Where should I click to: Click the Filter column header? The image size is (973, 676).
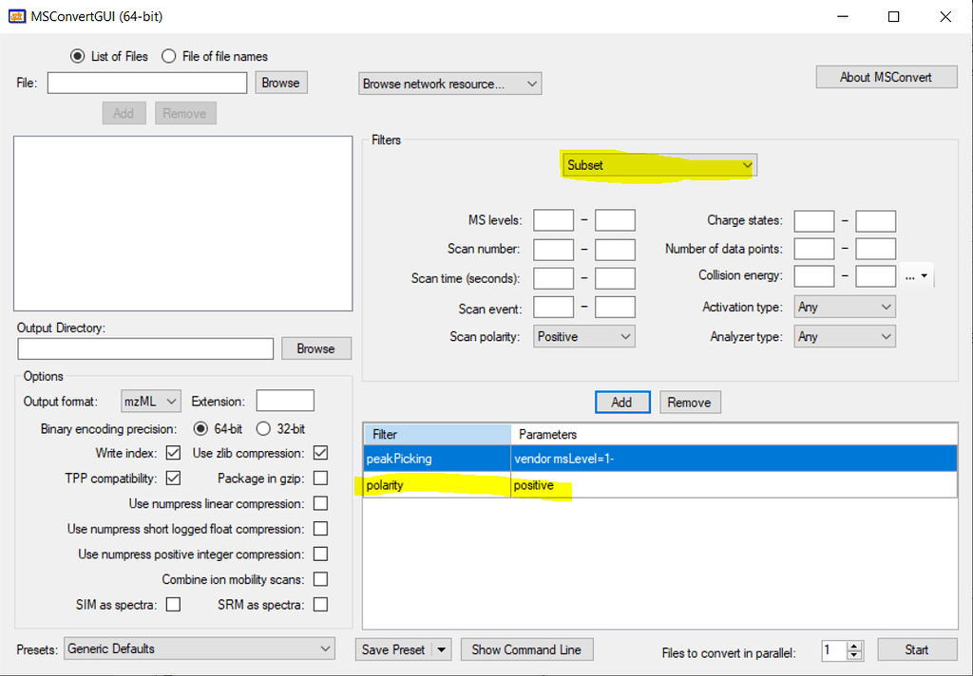click(x=437, y=434)
